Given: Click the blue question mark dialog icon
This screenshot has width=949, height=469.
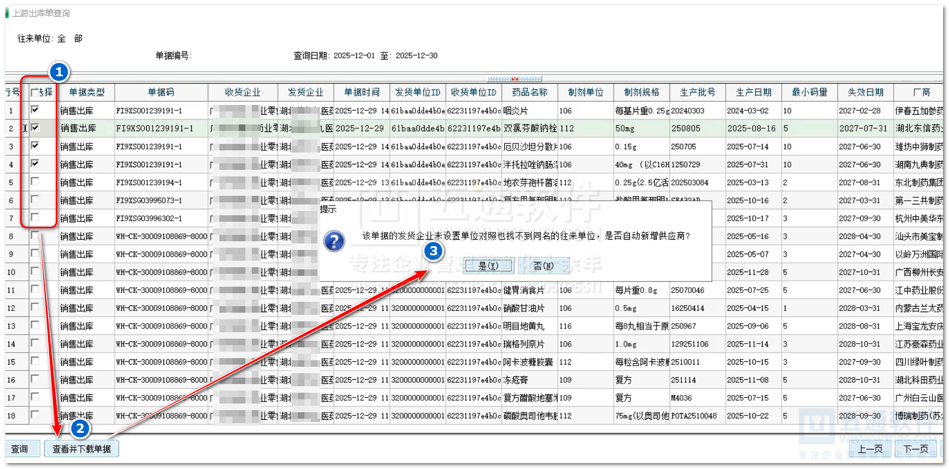Looking at the screenshot, I should click(x=334, y=241).
